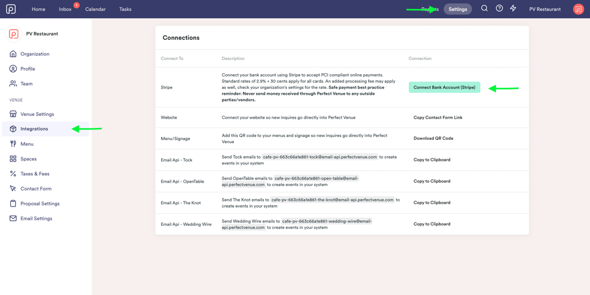Click the Tock email address text
590x295 pixels.
pos(320,157)
